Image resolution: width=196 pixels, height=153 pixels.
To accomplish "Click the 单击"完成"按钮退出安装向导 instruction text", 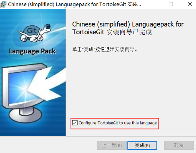I will [x=105, y=50].
